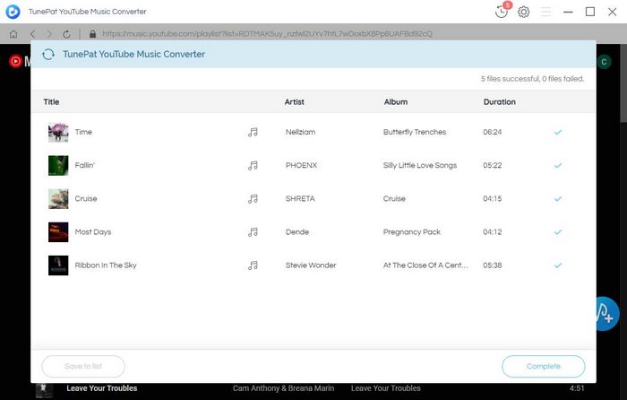The image size is (627, 400).
Task: Go to the browser home icon
Action: [x=13, y=34]
